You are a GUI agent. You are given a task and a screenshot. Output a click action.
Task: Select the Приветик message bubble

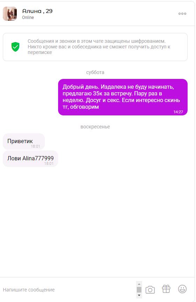[x=24, y=142]
